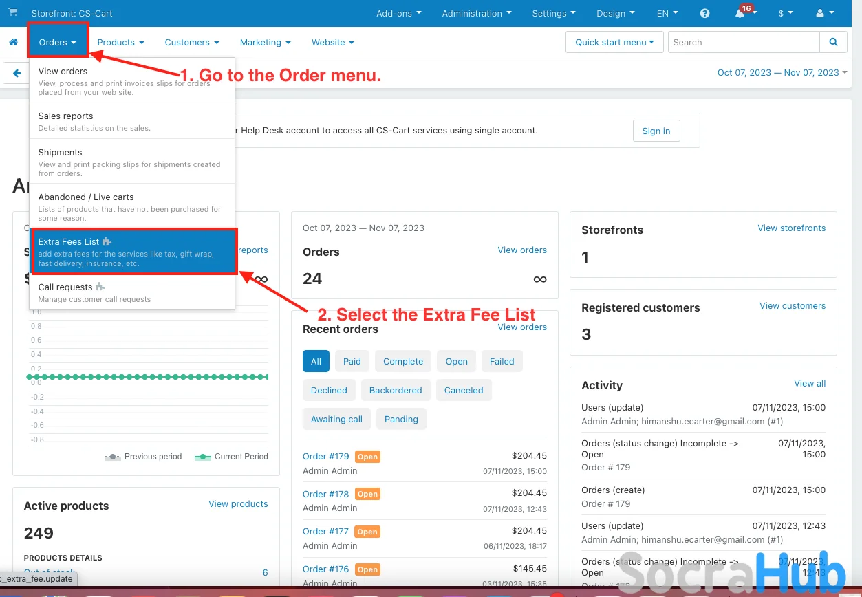
Task: Select the Canceled order status filter
Action: [x=464, y=390]
